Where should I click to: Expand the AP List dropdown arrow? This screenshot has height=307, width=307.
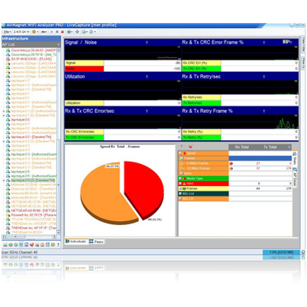click(58, 45)
